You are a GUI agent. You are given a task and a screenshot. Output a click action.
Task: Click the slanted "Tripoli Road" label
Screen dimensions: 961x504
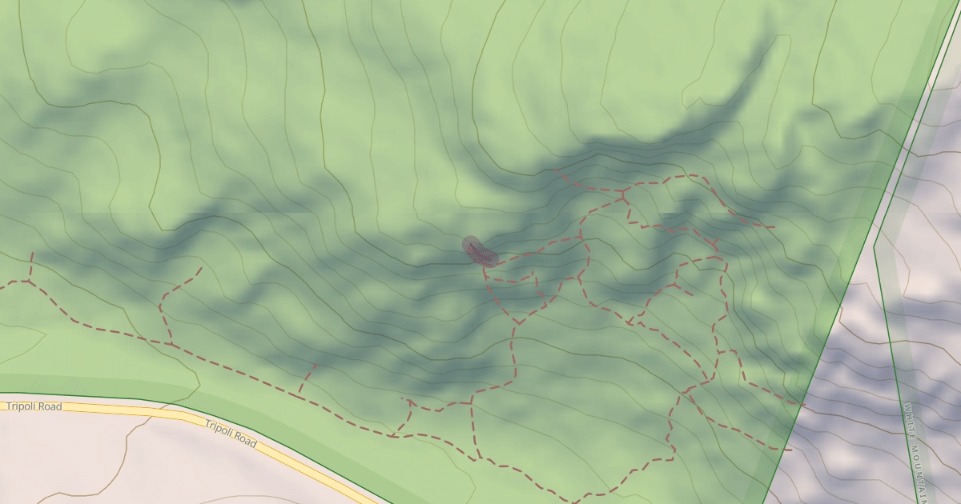231,434
